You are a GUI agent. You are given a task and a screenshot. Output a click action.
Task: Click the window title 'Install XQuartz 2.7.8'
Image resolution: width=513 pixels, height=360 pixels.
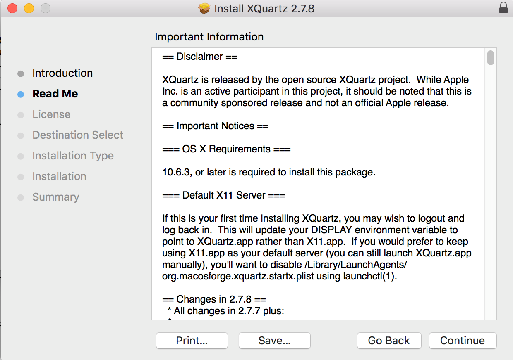point(264,8)
